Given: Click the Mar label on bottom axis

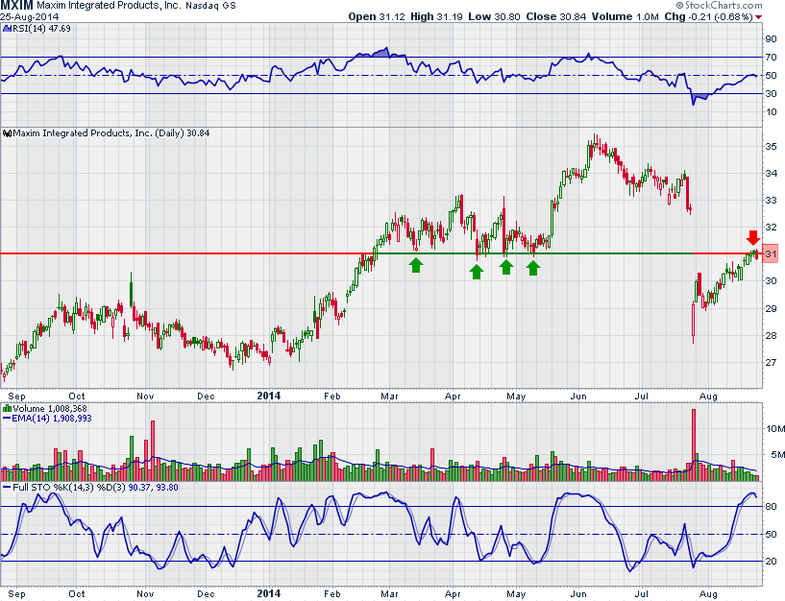Looking at the screenshot, I should pyautogui.click(x=389, y=594).
